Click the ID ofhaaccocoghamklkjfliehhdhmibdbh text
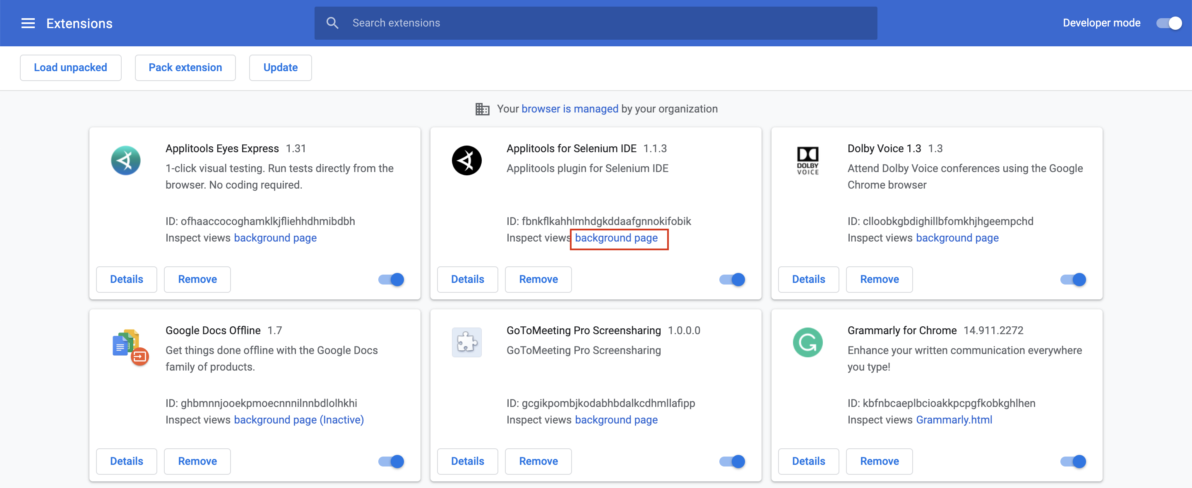 (260, 222)
